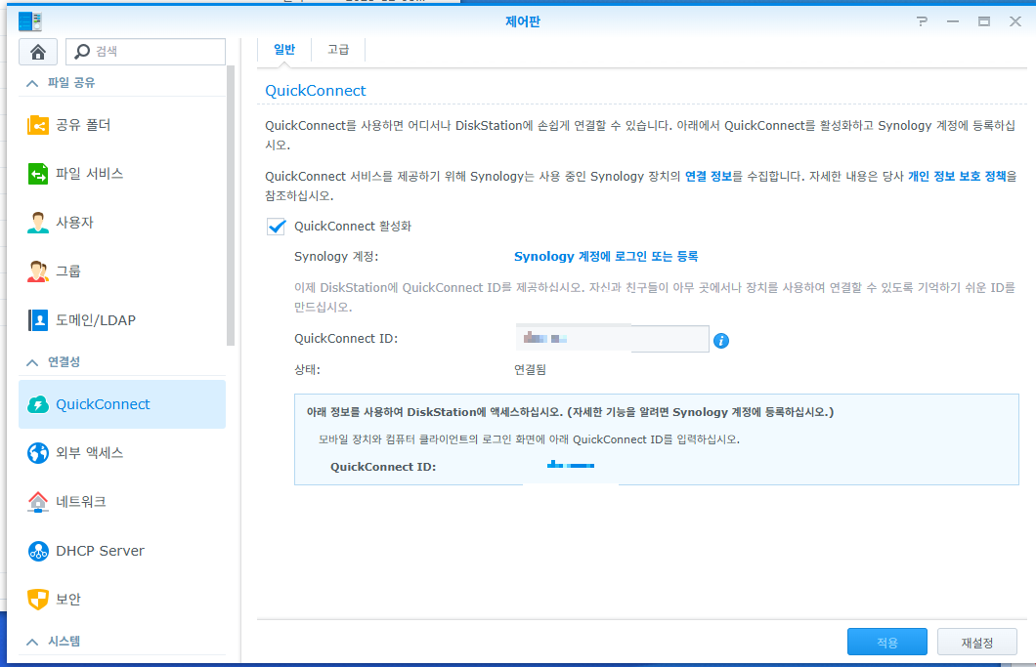
Task: Select 파일 서비스 label in sidebar
Action: tap(89, 174)
